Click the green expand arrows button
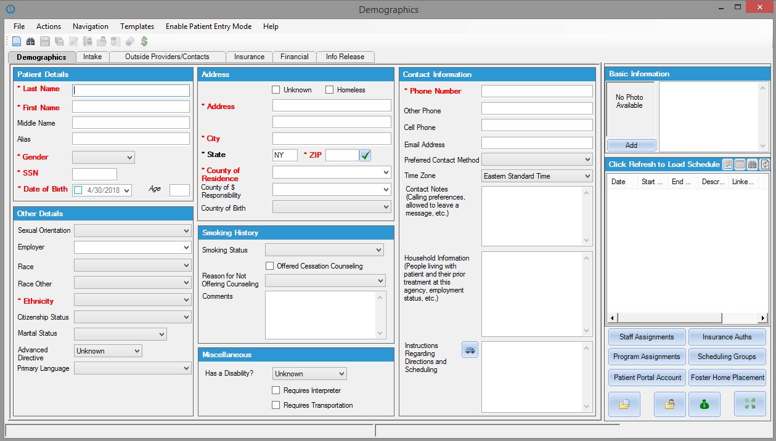 point(750,404)
